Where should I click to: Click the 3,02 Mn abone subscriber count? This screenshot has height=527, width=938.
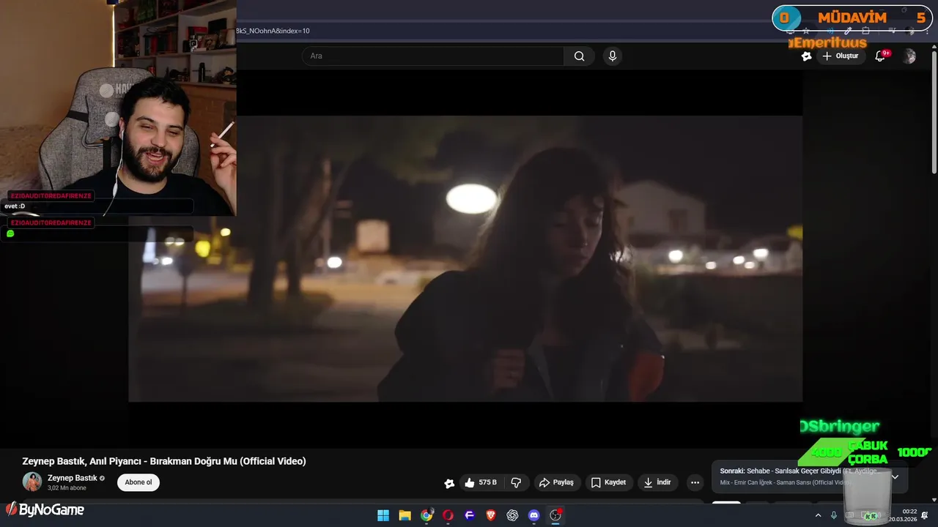click(67, 487)
